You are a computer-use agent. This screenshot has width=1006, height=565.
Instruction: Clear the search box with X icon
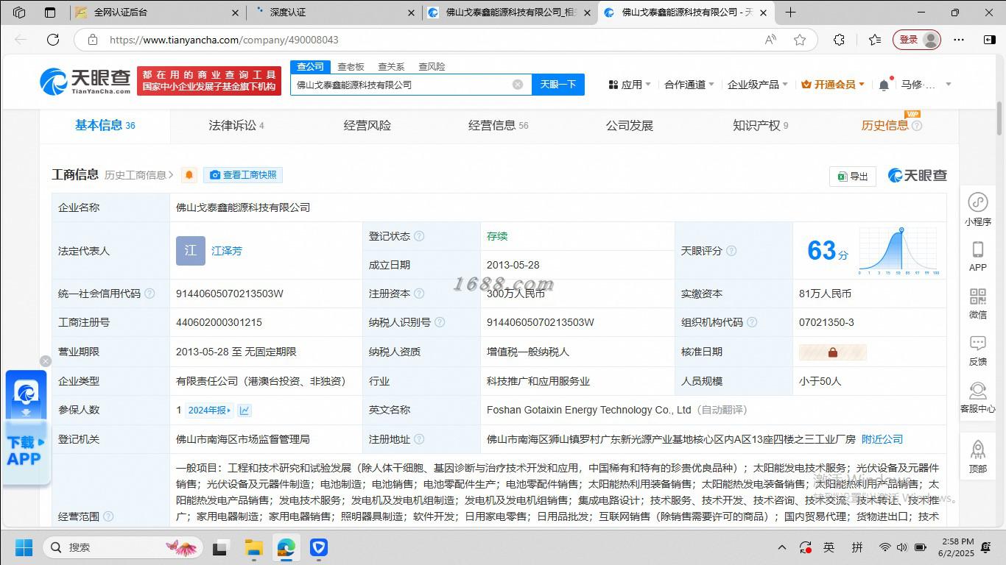tap(518, 85)
